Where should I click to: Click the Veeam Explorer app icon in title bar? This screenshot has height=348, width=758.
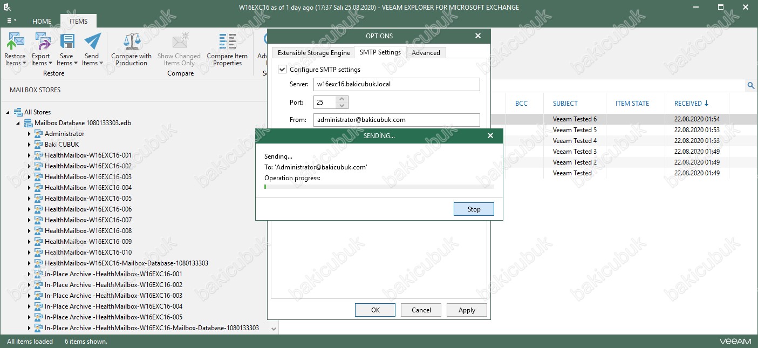pyautogui.click(x=8, y=8)
